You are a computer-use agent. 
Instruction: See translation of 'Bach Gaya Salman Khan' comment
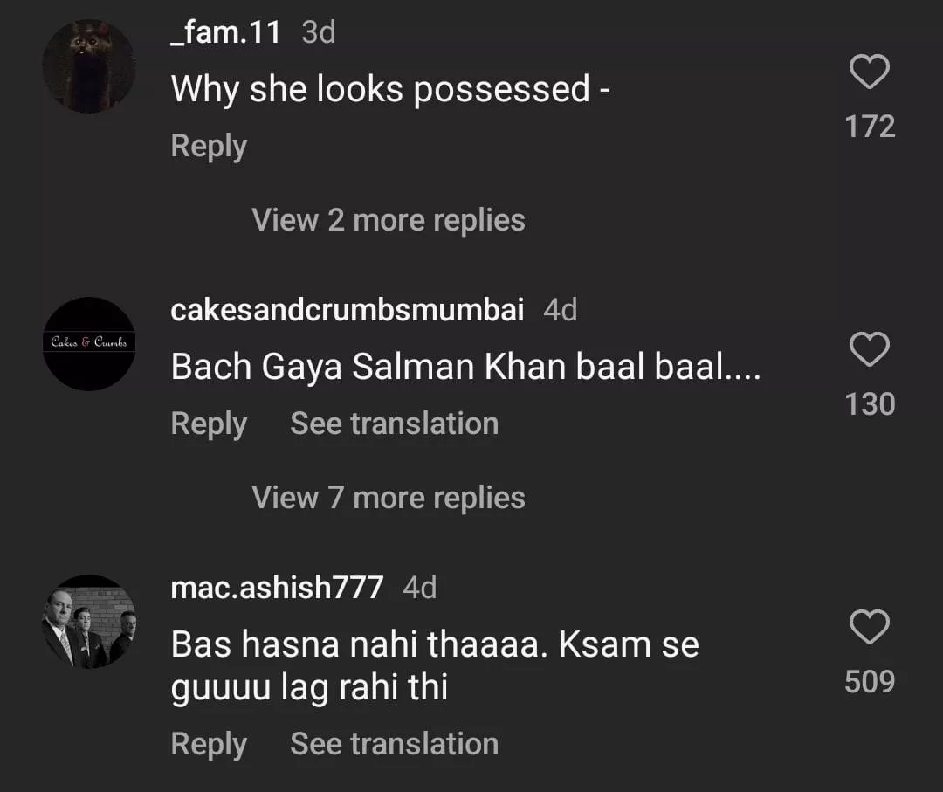point(394,424)
